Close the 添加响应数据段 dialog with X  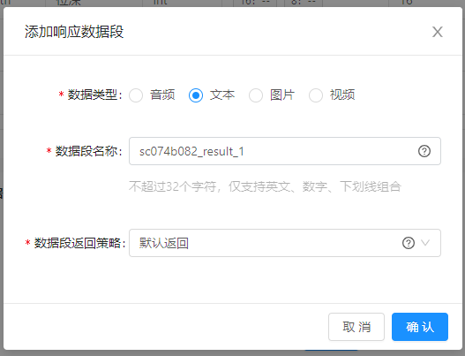coord(437,32)
